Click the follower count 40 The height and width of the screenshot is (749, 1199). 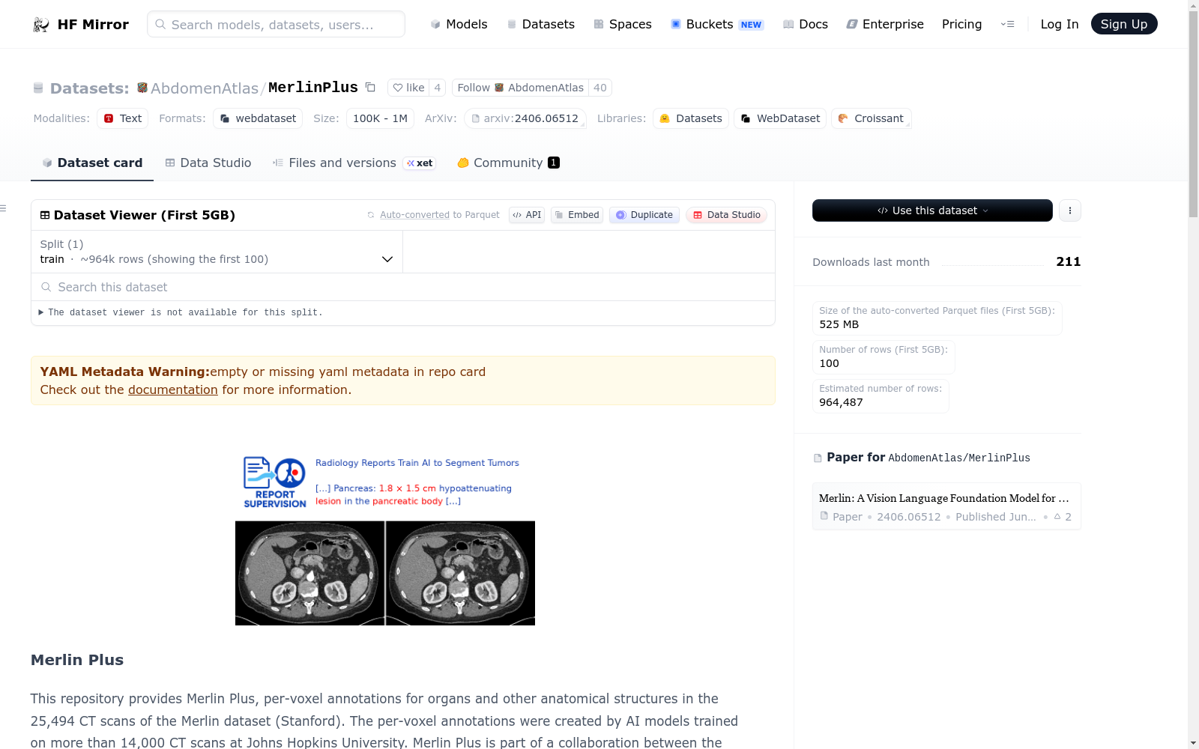tap(600, 88)
